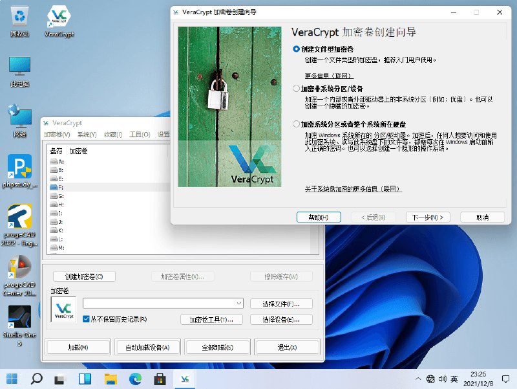Click the wizard padlock image

click(230, 107)
